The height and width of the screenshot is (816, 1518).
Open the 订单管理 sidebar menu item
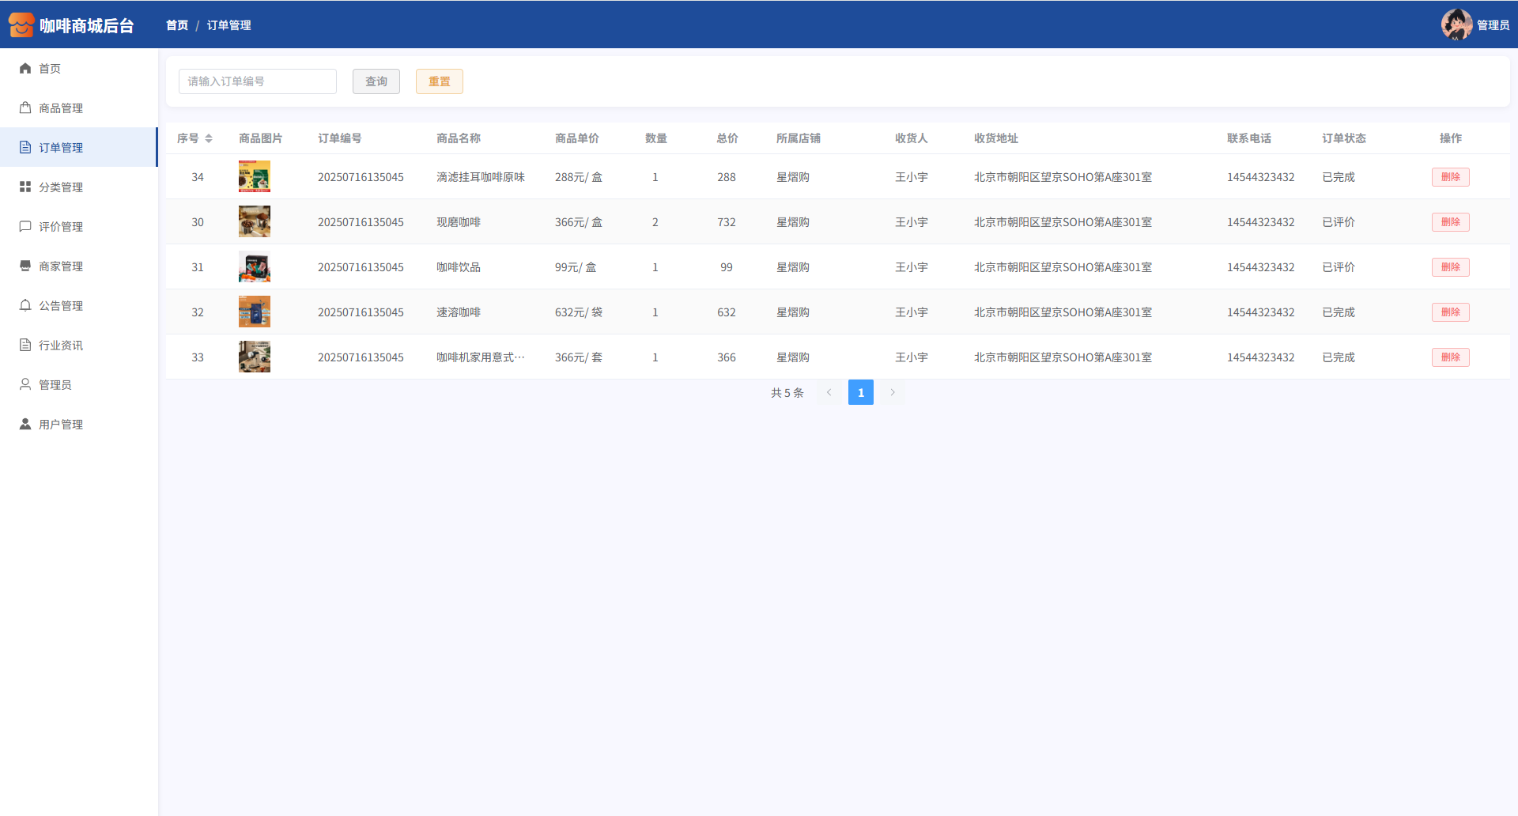point(61,148)
